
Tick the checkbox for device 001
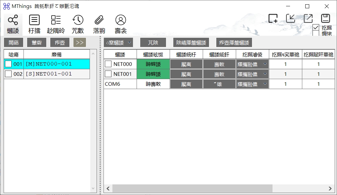[8, 64]
